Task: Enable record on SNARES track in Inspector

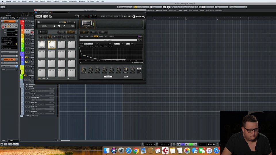Action: pyautogui.click(x=3, y=27)
